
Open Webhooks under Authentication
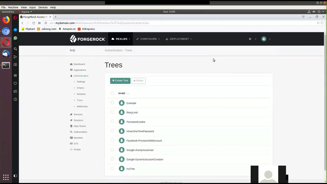[x=82, y=107]
